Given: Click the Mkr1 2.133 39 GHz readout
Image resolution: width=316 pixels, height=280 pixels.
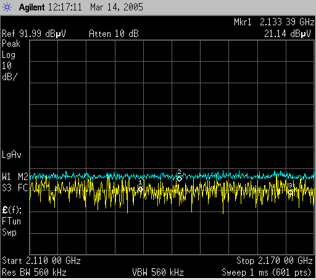Looking at the screenshot, I should [274, 22].
